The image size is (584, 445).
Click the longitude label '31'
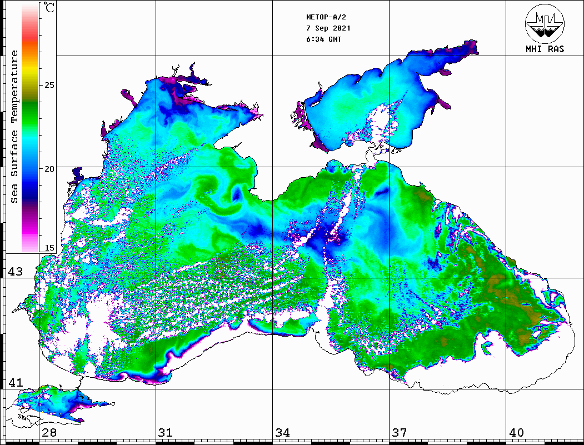[x=166, y=433]
